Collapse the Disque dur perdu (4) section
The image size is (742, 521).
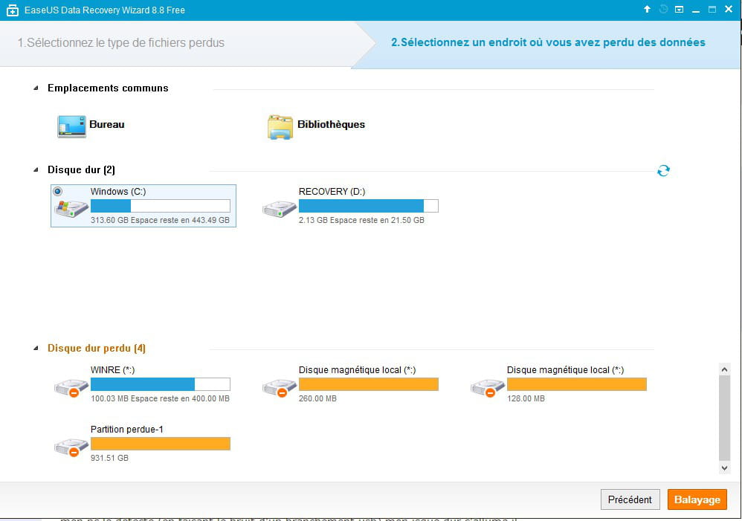(x=36, y=349)
